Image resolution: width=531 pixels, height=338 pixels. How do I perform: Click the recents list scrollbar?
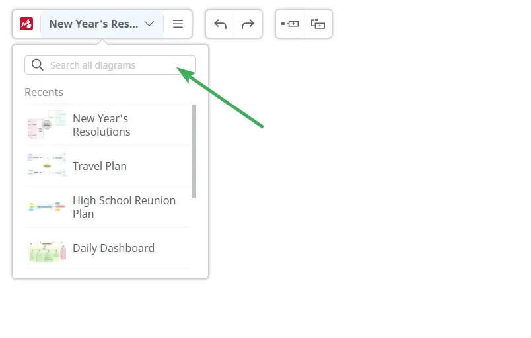(194, 151)
